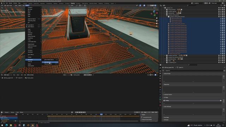Expand the Shape Keys panel header

click(x=166, y=84)
